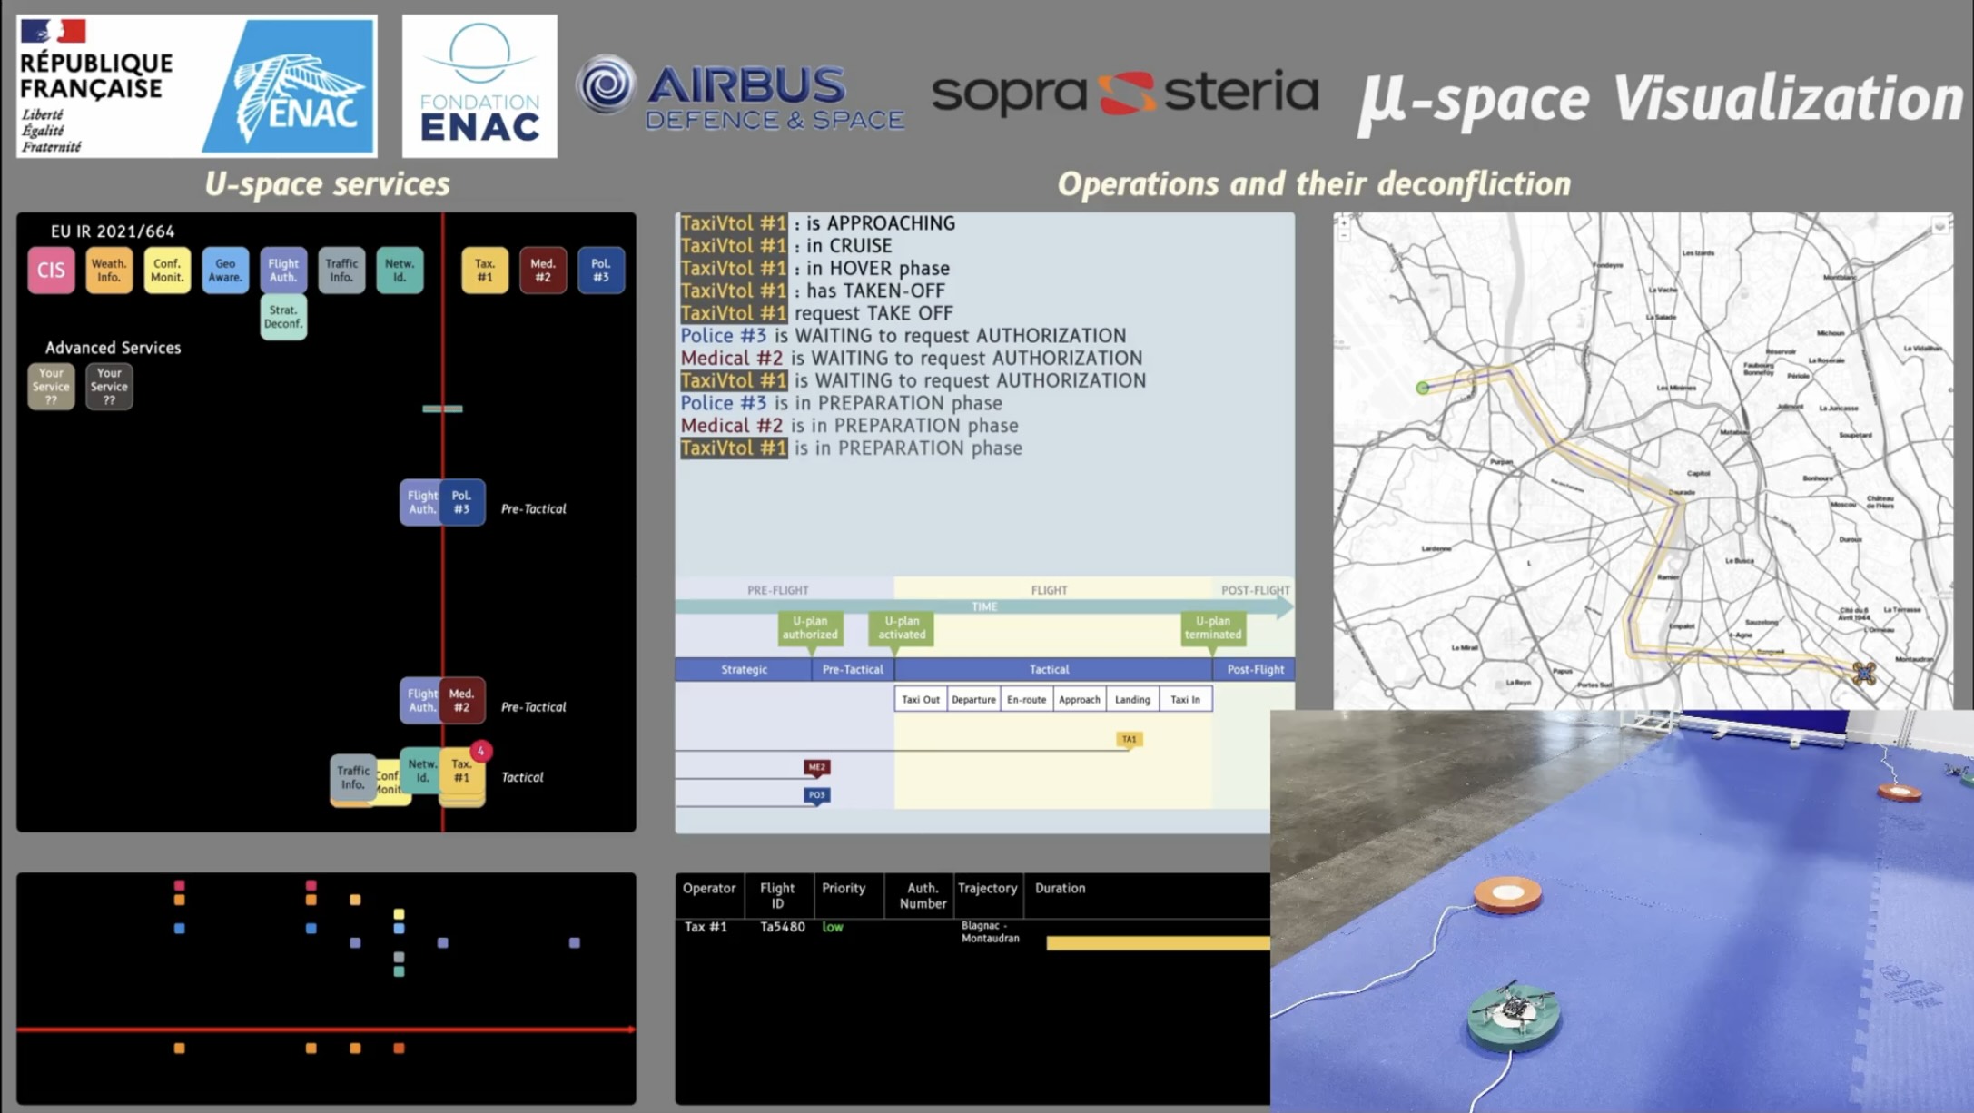Open the TA1 flight marker details
The width and height of the screenshot is (1974, 1113).
coord(1128,739)
